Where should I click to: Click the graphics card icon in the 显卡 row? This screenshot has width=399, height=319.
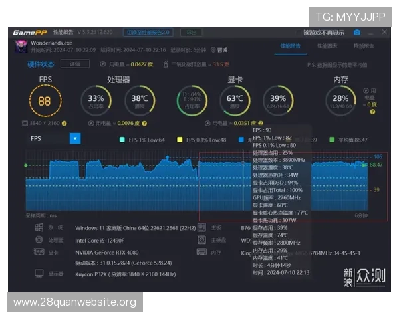(39, 252)
